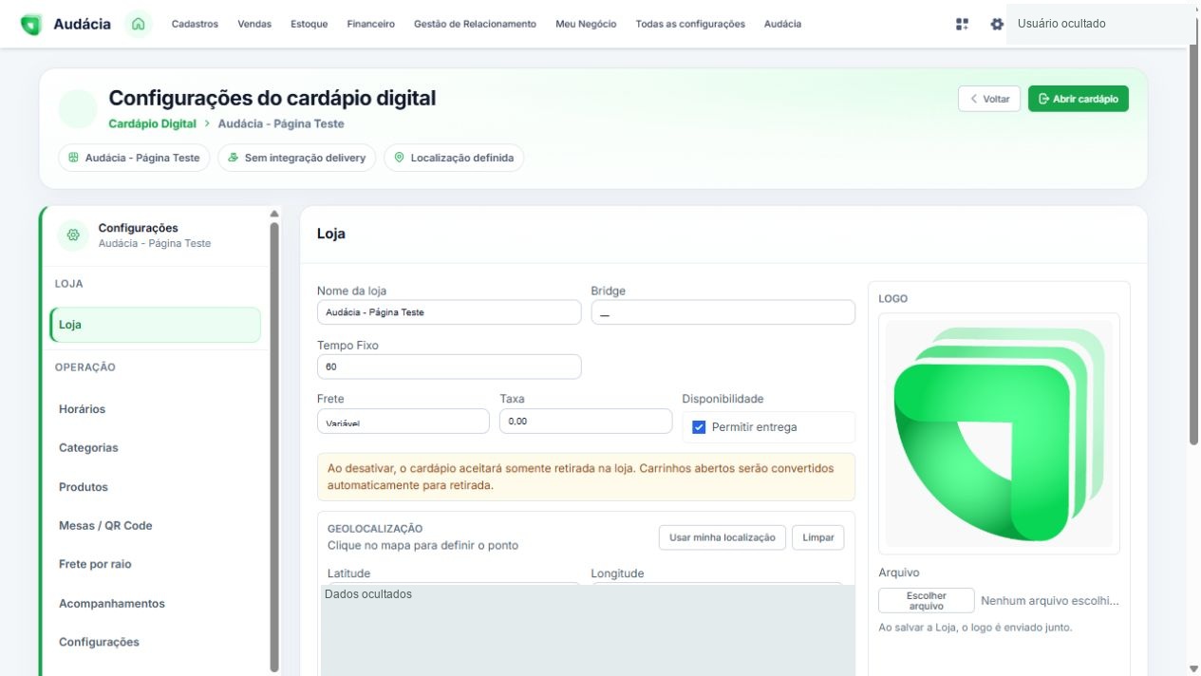This screenshot has width=1201, height=676.
Task: Click the Tempo Fixo input field
Action: tap(449, 366)
